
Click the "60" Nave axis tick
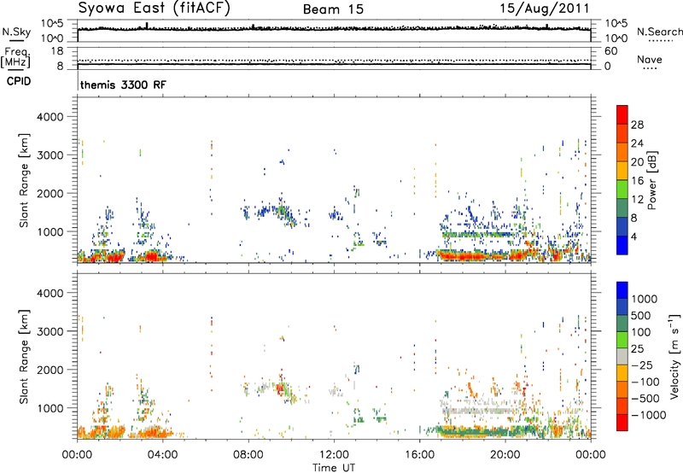pos(610,51)
